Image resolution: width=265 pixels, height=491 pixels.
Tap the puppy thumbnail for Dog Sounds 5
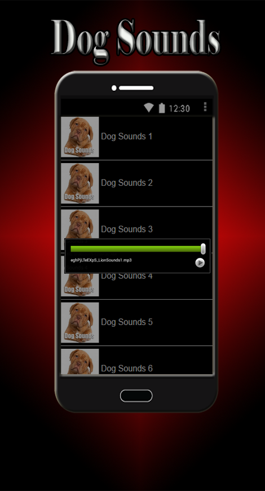(x=80, y=322)
